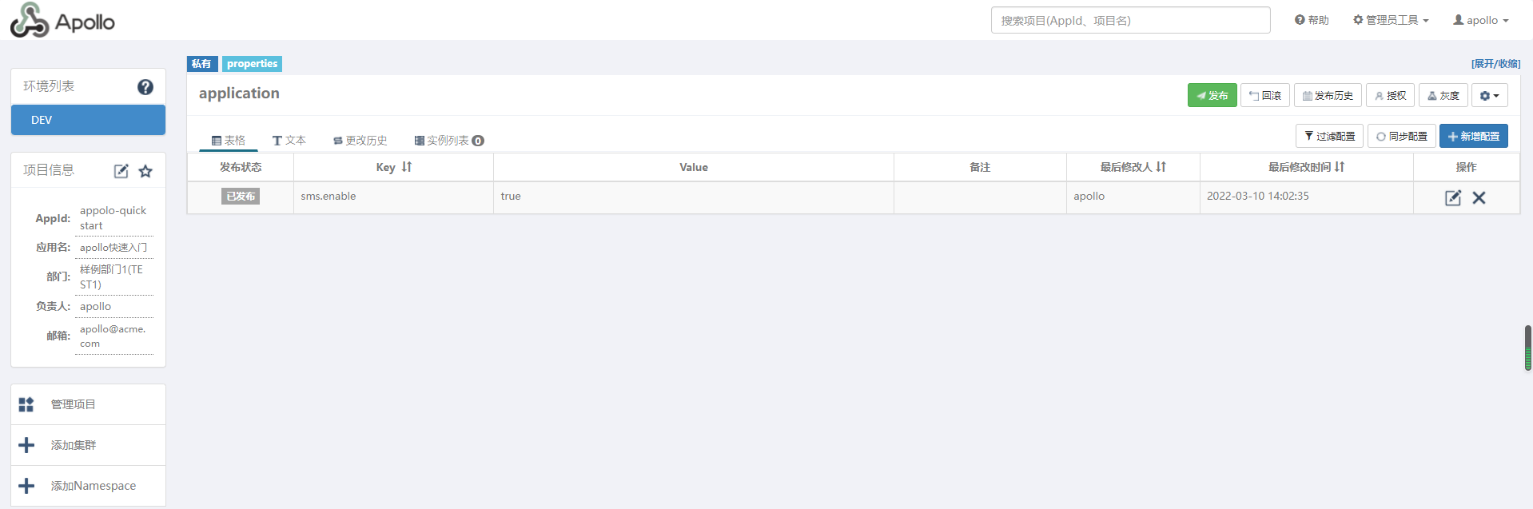1533x509 pixels.
Task: Toggle 展开/收缩 for the namespace
Action: point(1495,64)
